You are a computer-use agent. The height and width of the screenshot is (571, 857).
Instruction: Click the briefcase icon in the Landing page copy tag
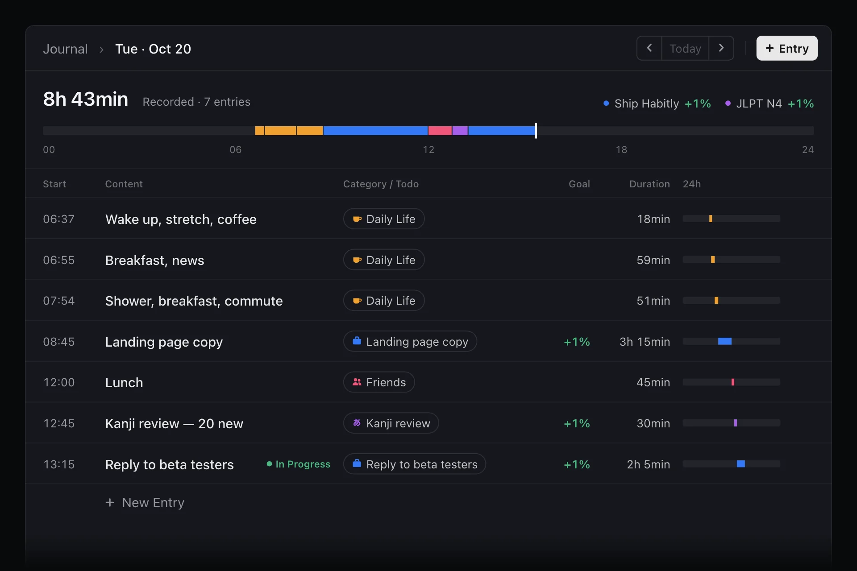(357, 341)
